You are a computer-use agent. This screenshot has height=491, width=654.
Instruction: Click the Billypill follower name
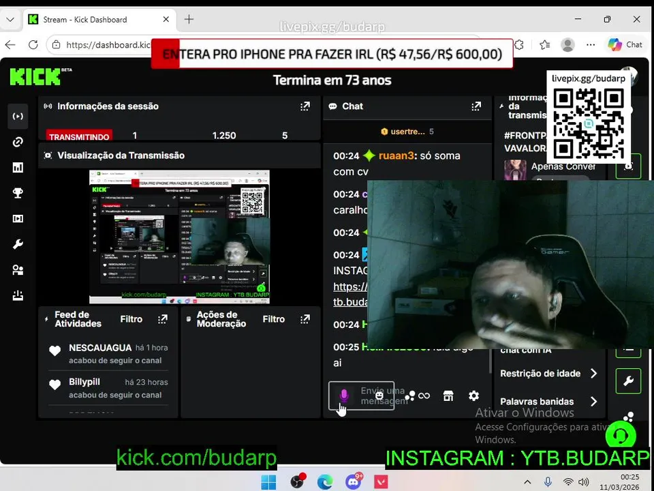84,382
